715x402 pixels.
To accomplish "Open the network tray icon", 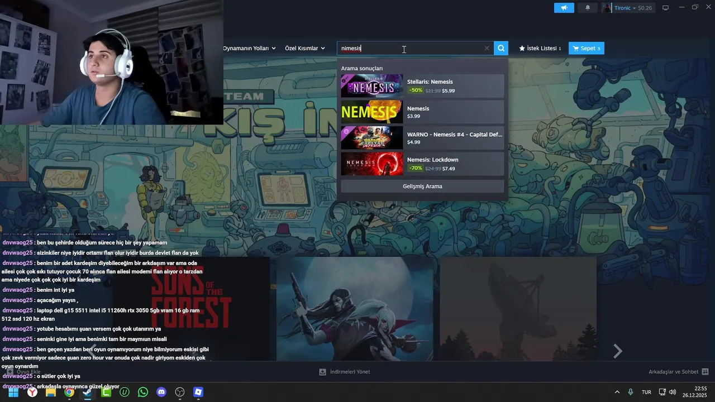I will click(662, 392).
